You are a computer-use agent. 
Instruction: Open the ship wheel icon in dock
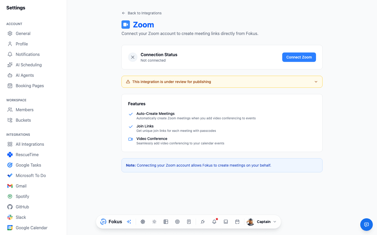(143, 222)
